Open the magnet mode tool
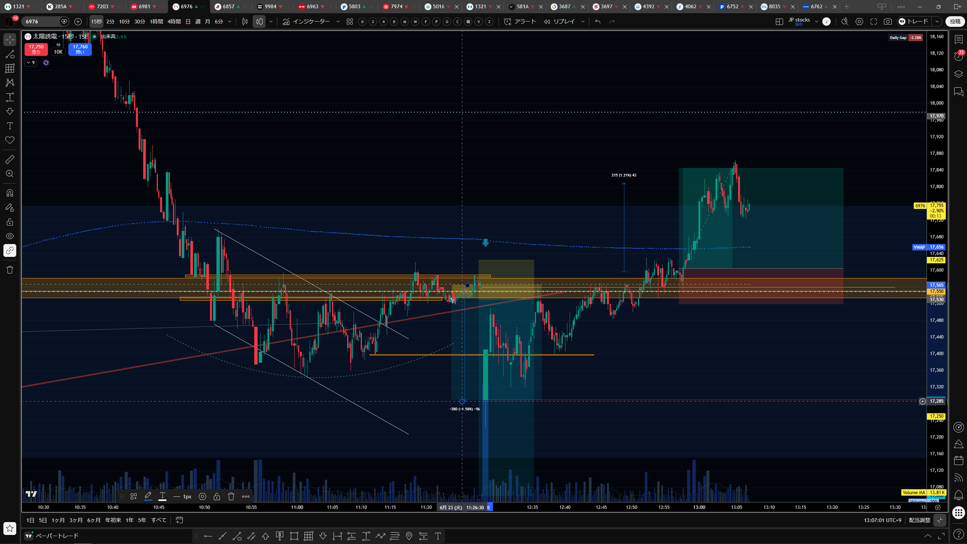967x544 pixels. [10, 193]
